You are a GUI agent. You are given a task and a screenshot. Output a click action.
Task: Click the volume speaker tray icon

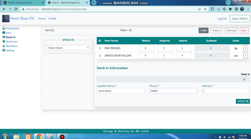(224, 137)
